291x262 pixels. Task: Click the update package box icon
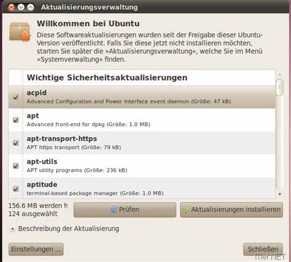click(x=20, y=32)
